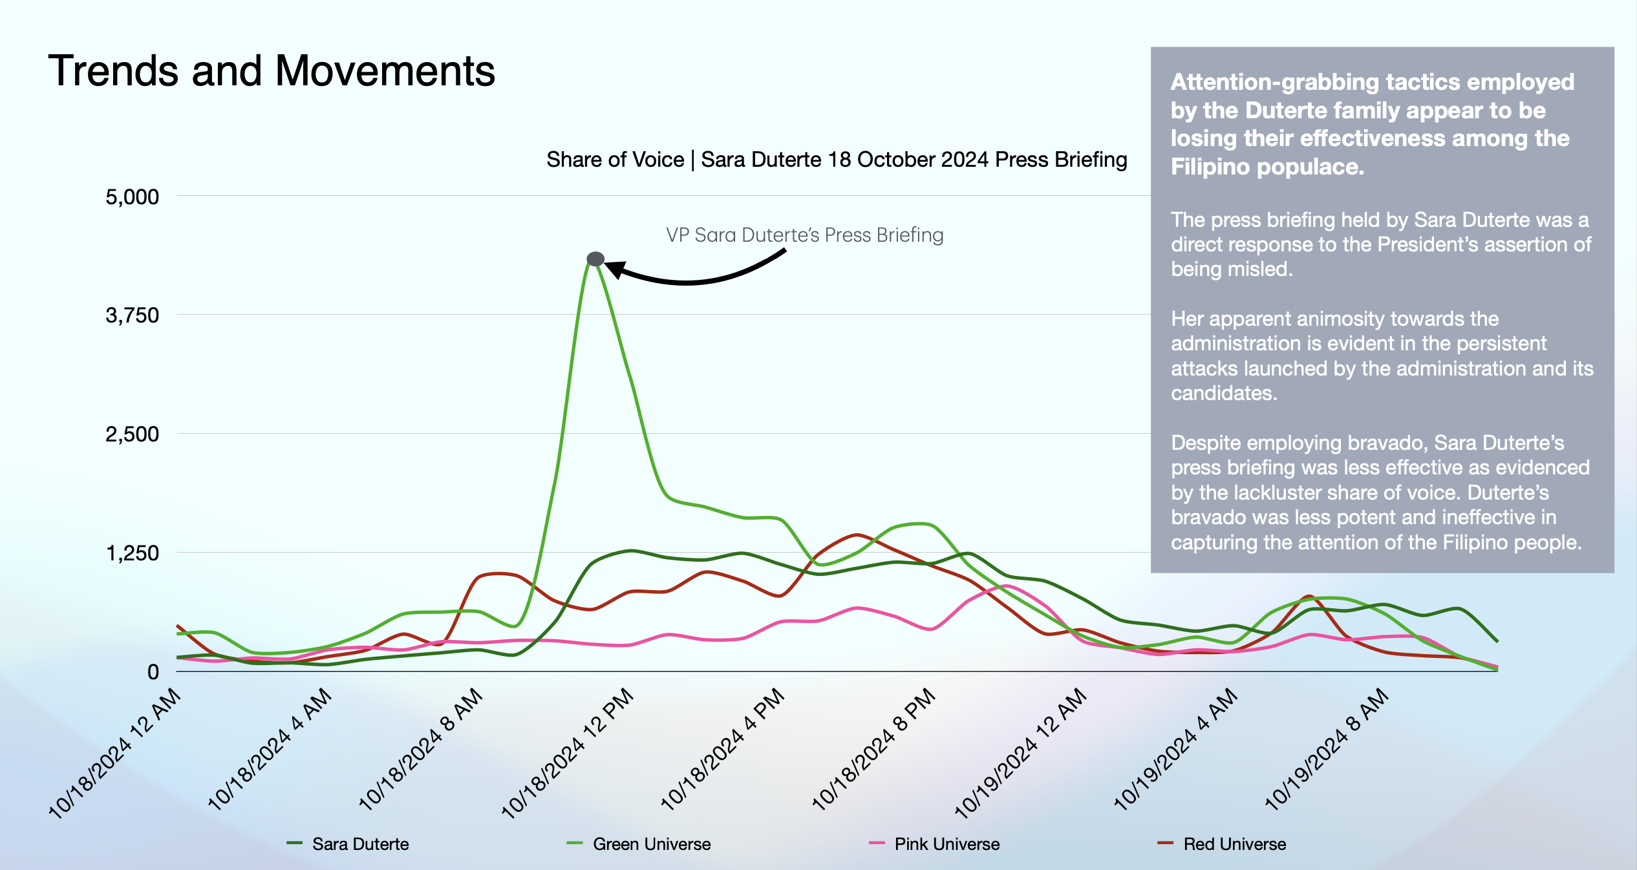Click the 'Share of Voice' chart title
The image size is (1637, 870).
point(837,160)
